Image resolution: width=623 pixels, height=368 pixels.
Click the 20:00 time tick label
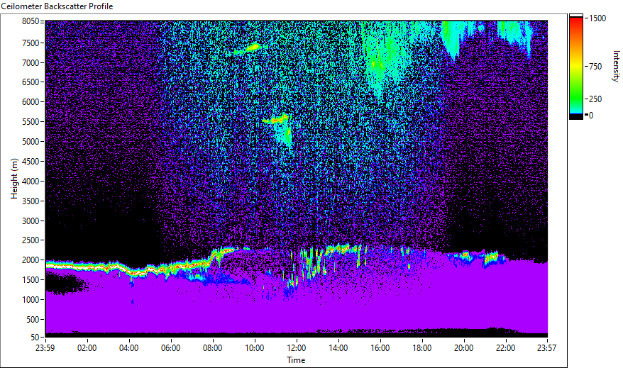(463, 348)
